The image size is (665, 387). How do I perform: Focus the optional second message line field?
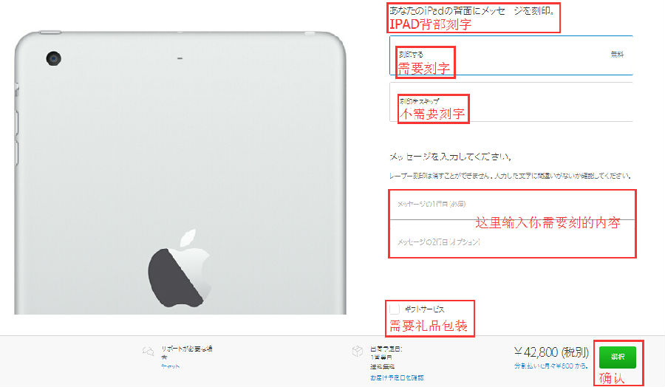pos(512,242)
